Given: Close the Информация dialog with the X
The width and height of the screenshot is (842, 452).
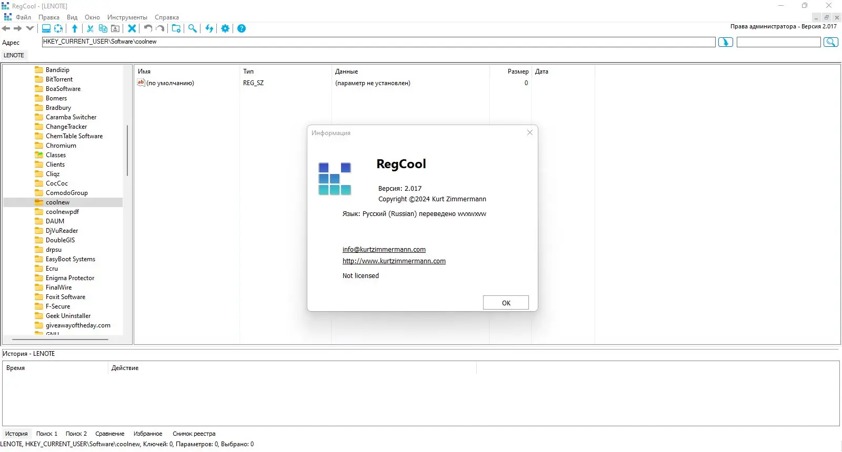Looking at the screenshot, I should [530, 132].
